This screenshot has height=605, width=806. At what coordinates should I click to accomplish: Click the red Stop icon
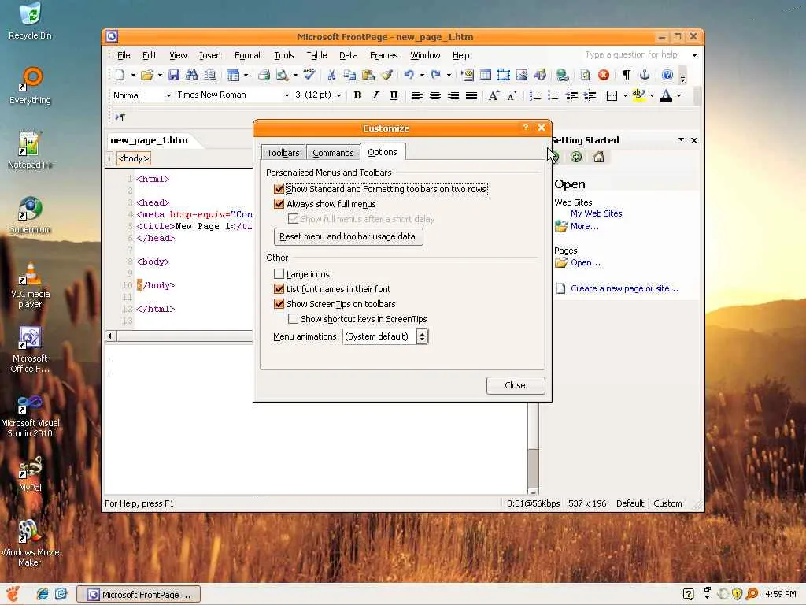tap(604, 75)
